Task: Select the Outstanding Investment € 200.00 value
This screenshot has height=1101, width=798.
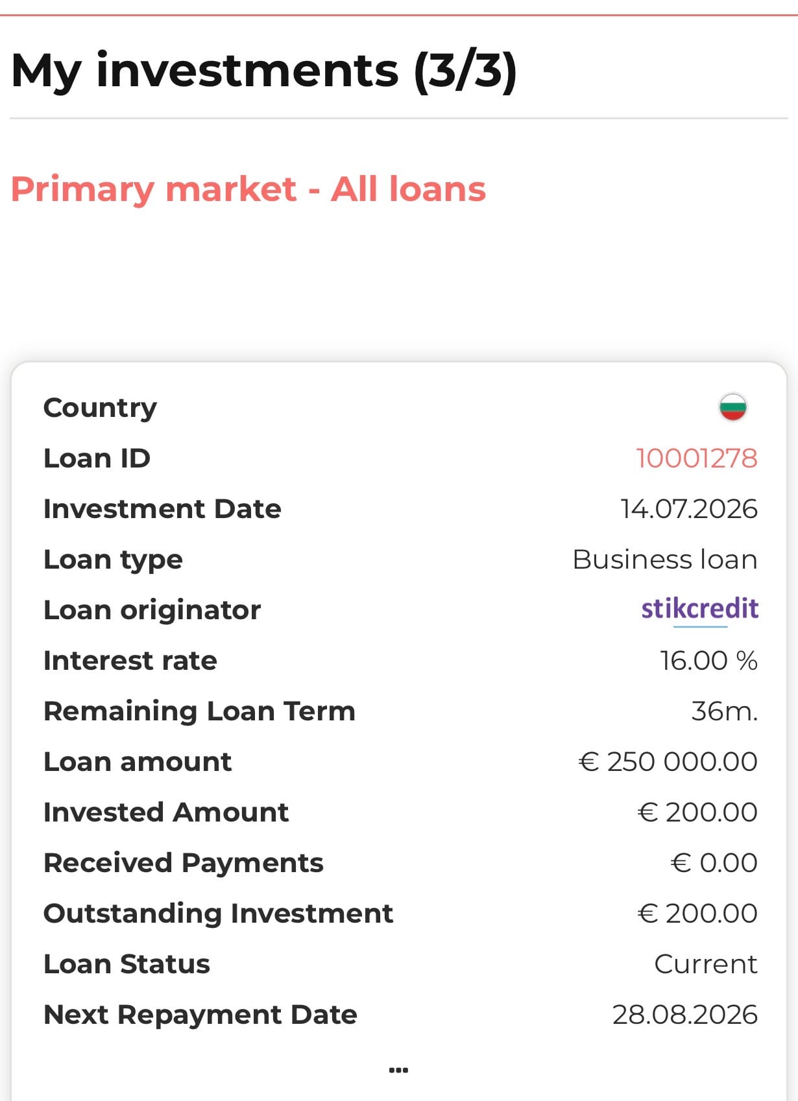Action: tap(697, 914)
